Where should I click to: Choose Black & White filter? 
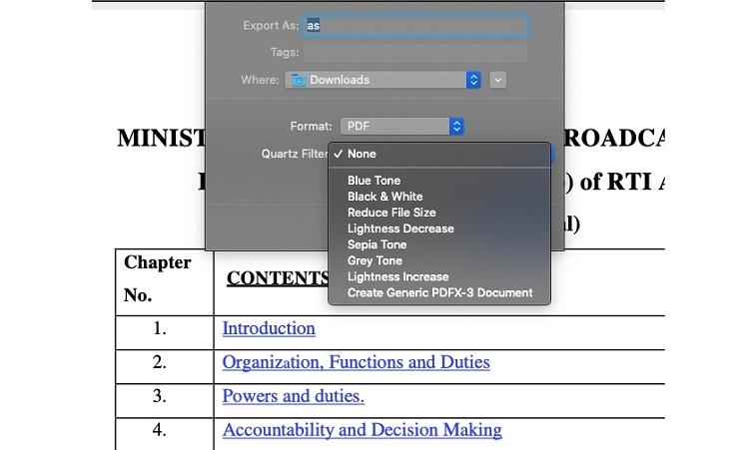(439, 197)
